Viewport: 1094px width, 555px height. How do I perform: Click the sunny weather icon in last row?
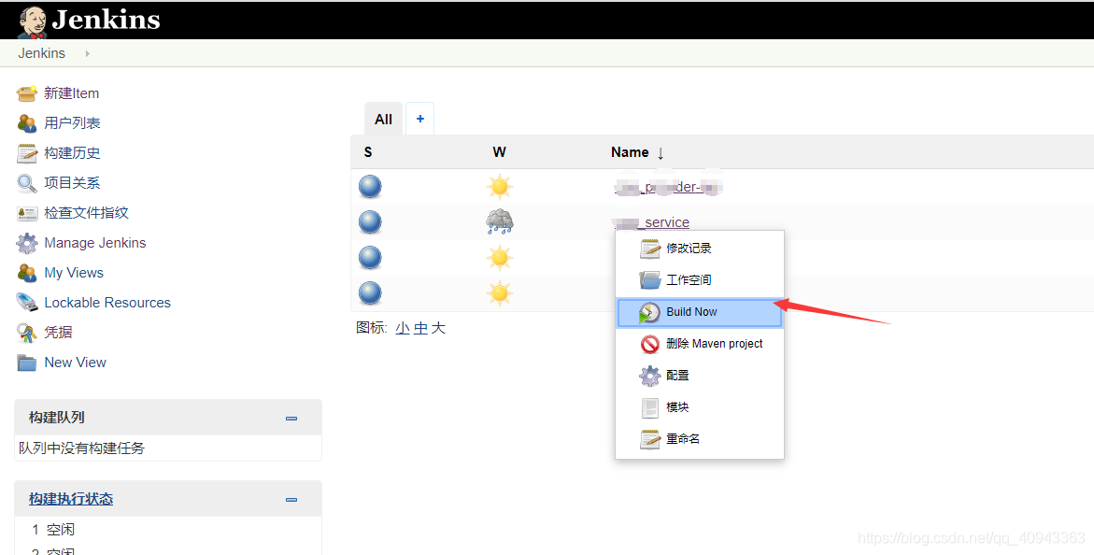[500, 292]
